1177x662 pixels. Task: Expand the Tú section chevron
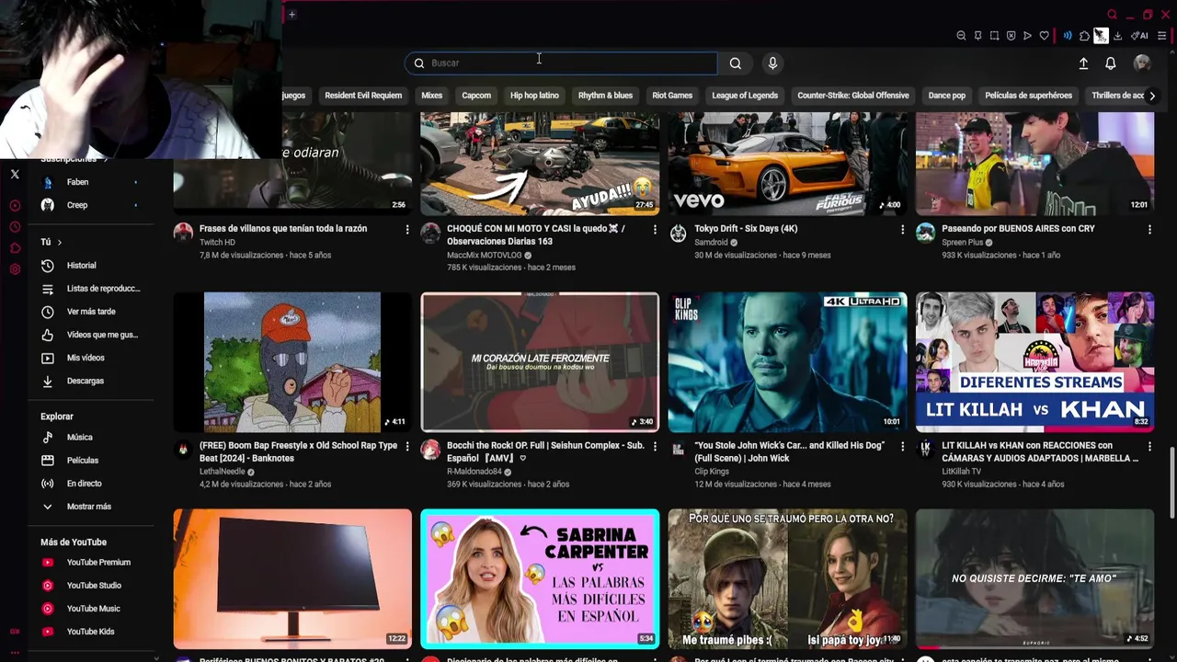tap(60, 242)
